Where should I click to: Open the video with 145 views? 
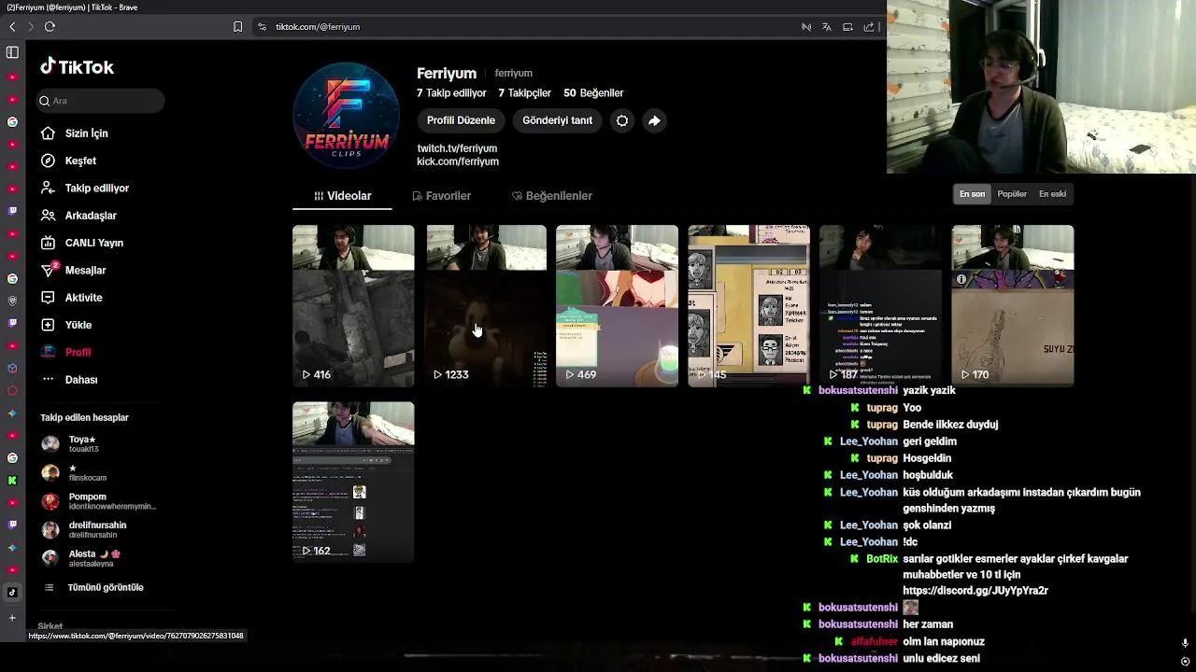pyautogui.click(x=748, y=305)
